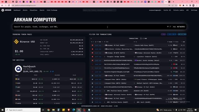This screenshot has width=199, height=112.
Task: Reload the page with the browser refresh button
Action: tap(9, 6)
